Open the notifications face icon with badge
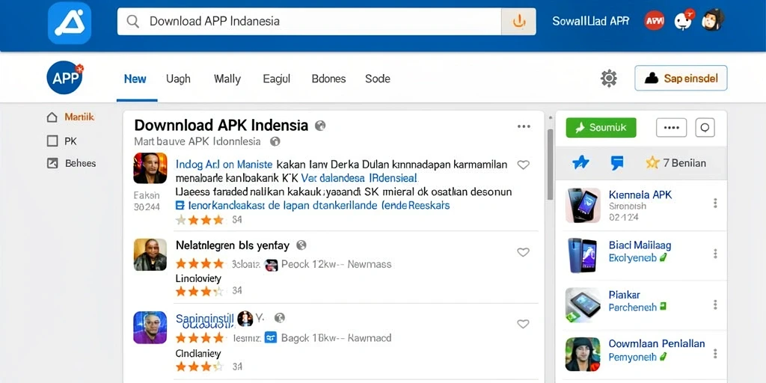This screenshot has width=766, height=383. pyautogui.click(x=683, y=20)
